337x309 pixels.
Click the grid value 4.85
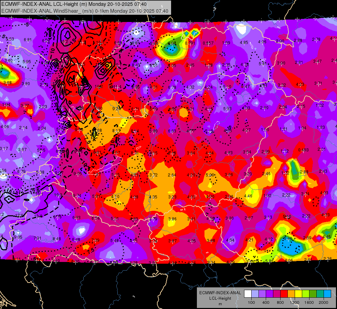click(x=244, y=43)
